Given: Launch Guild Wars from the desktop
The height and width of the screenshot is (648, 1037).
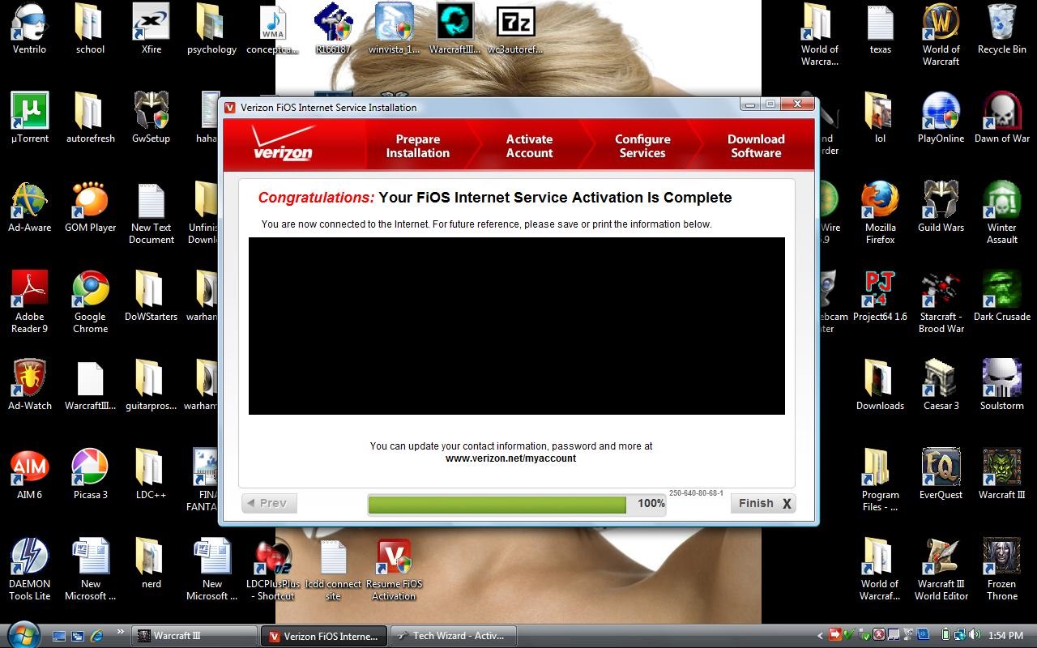Looking at the screenshot, I should [x=941, y=207].
